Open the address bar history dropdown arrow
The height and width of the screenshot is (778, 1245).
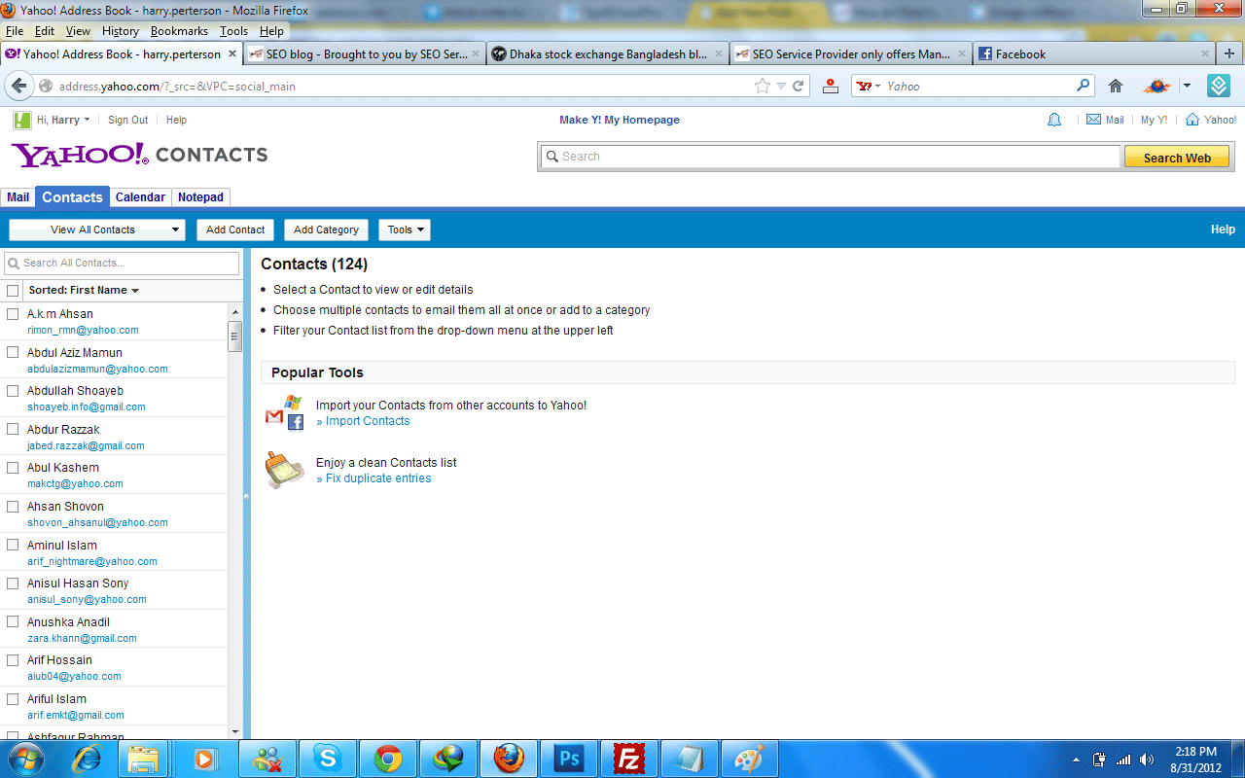[781, 86]
